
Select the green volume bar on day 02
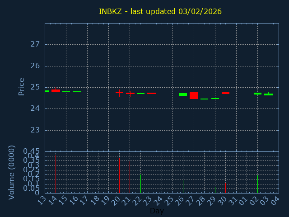coord(257,184)
